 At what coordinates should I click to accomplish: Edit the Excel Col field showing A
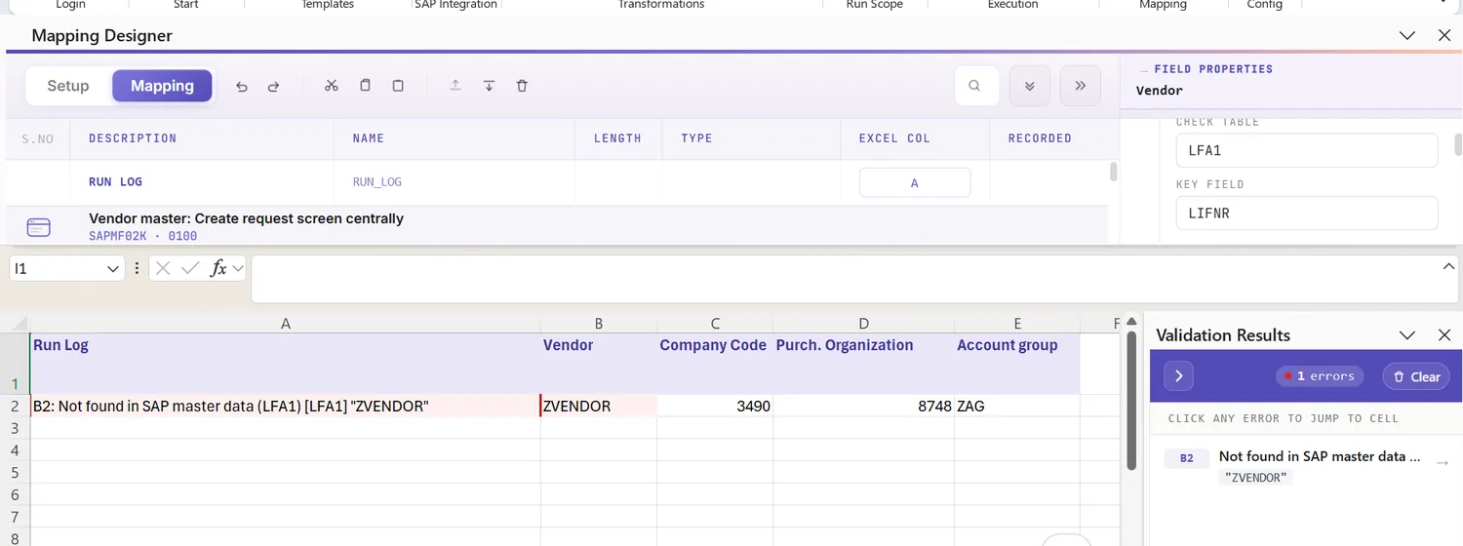tap(914, 182)
